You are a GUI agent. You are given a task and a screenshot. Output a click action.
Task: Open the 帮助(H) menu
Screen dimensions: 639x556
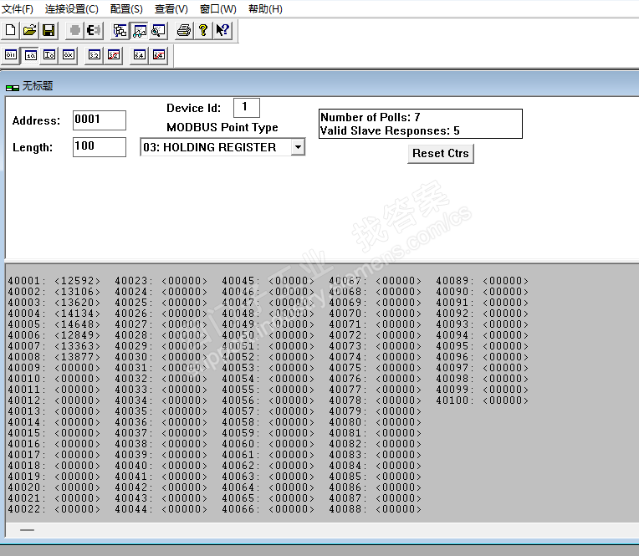coord(265,8)
